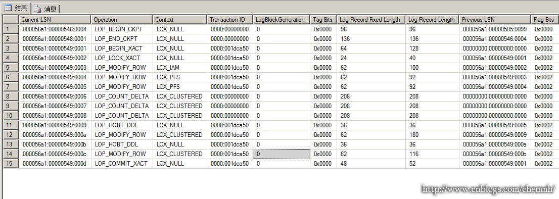Viewport: 559px width, 199px height.
Task: Click LOP_HOBT_DDL in row 13
Action: pos(122,144)
